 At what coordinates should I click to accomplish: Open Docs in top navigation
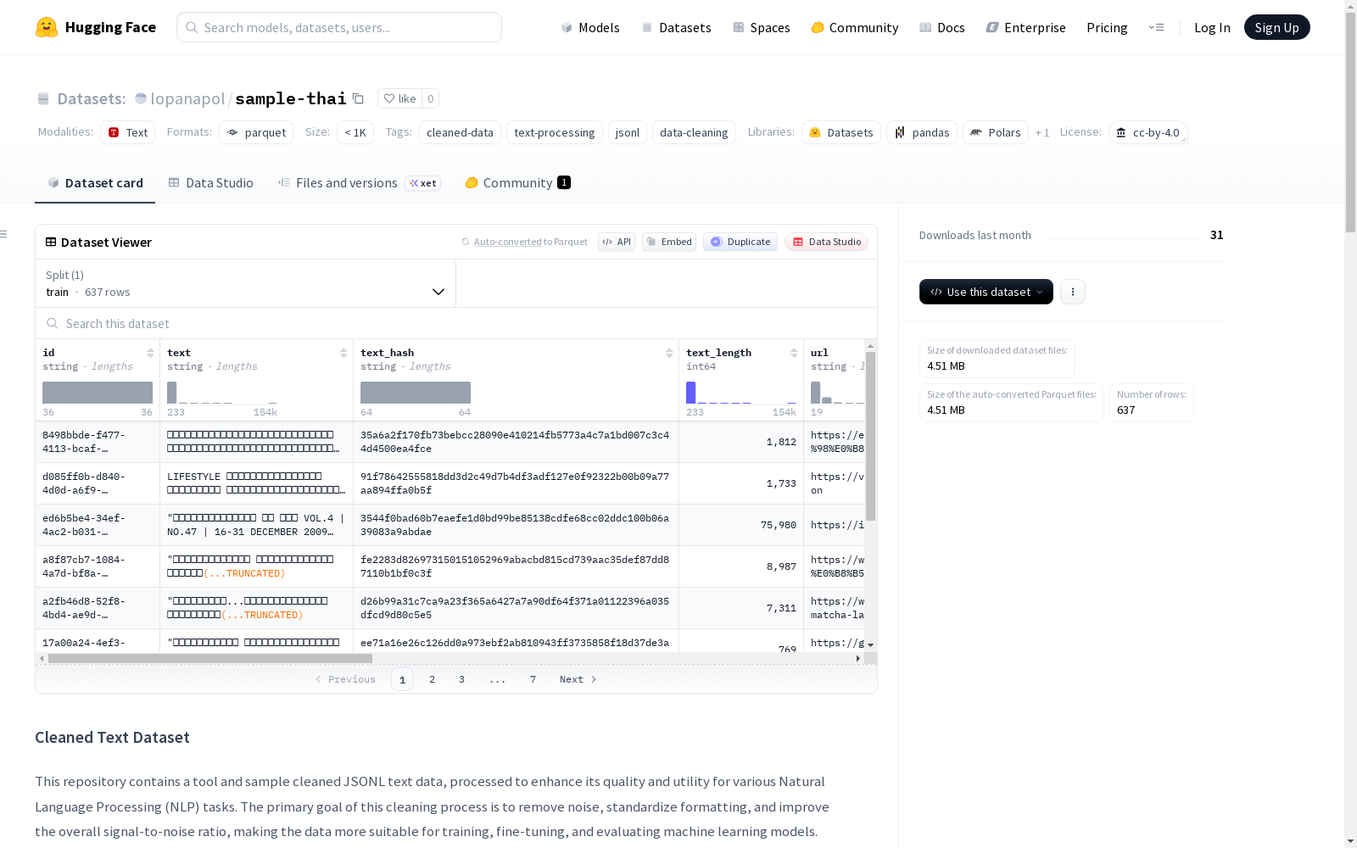coord(942,27)
